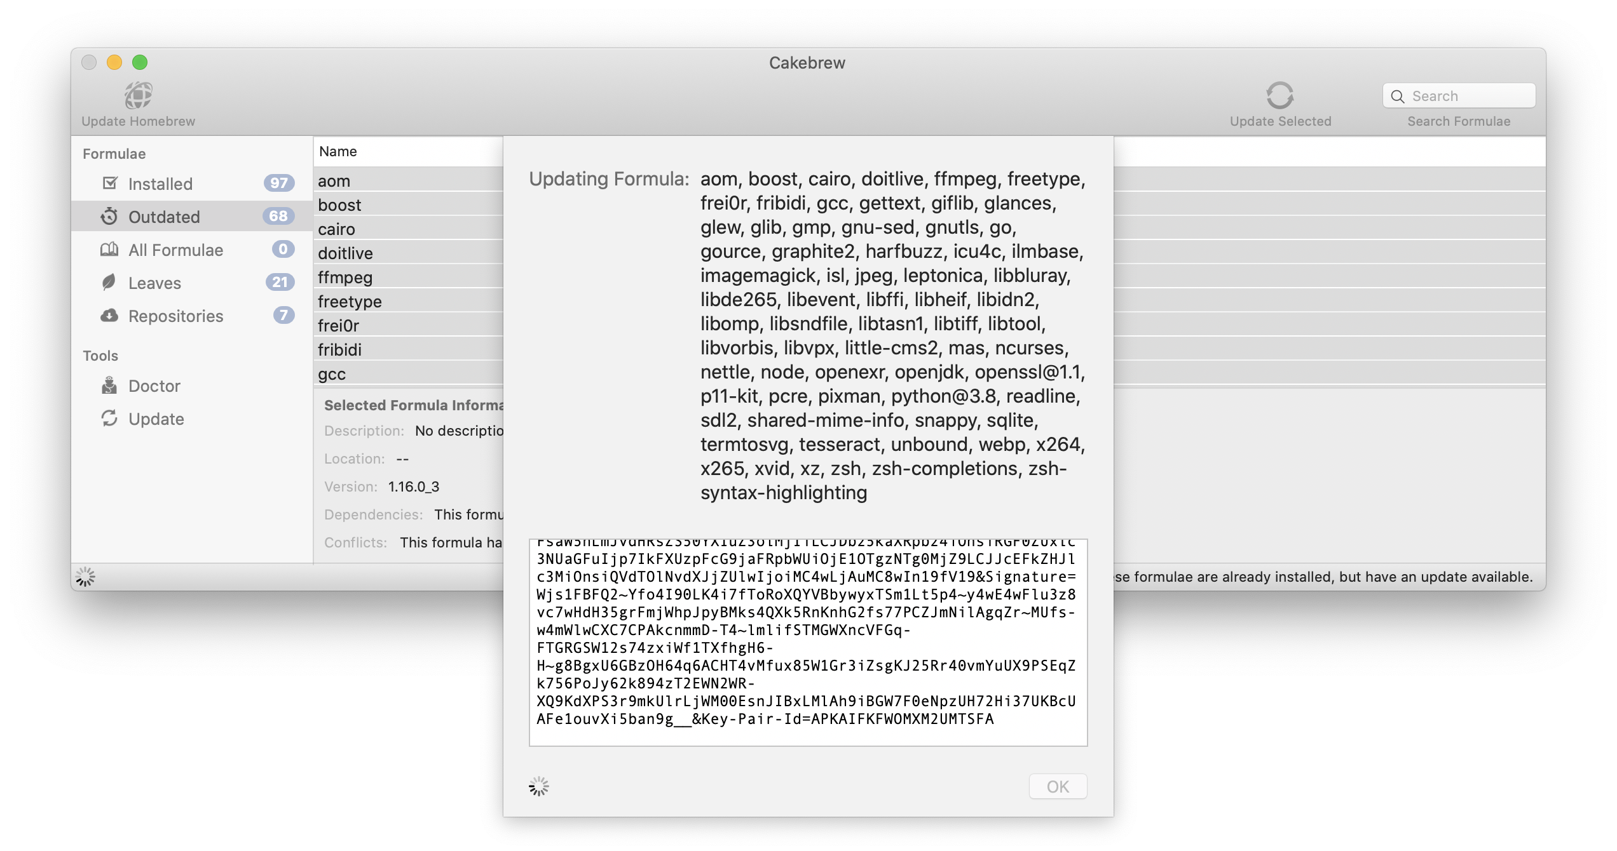The height and width of the screenshot is (851, 1617).
Task: Click the Doctor icon under Tools
Action: pyautogui.click(x=109, y=385)
